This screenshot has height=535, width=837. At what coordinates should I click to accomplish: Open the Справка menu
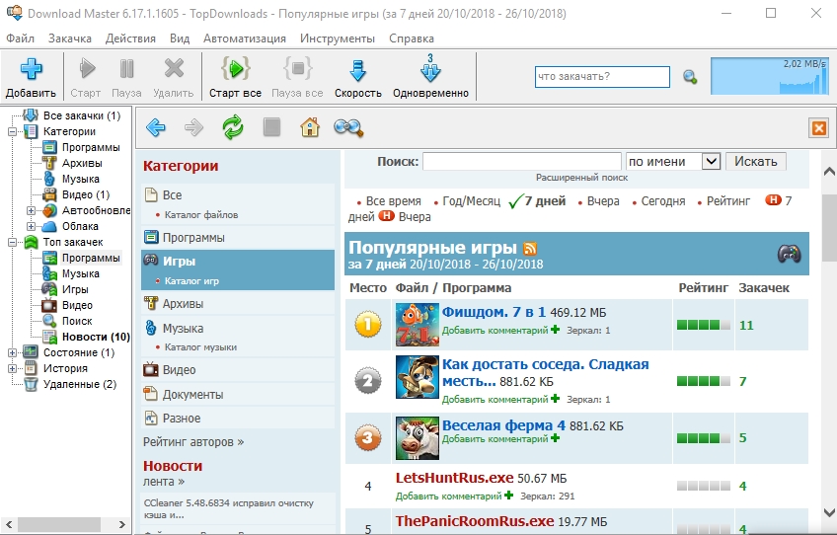412,38
